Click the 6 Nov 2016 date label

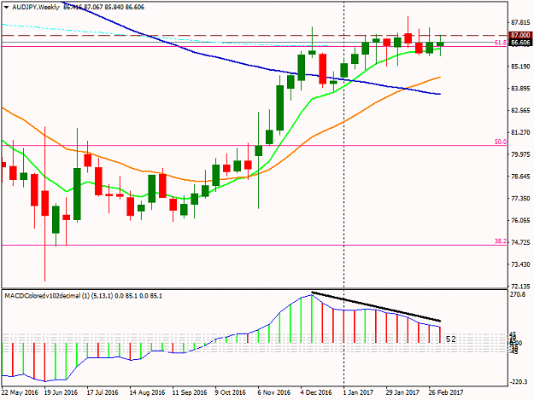click(273, 392)
